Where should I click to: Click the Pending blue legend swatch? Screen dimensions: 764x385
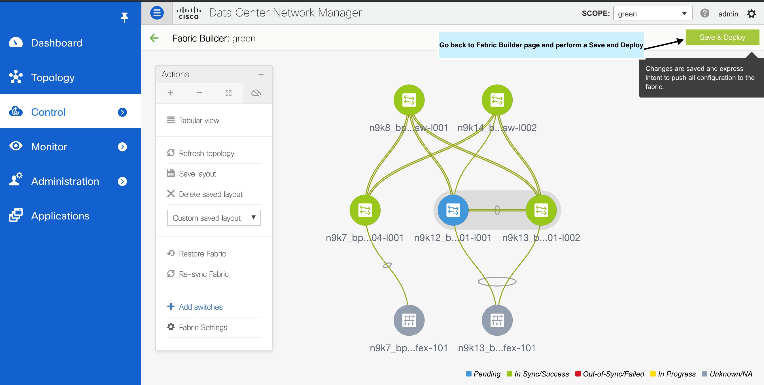pyautogui.click(x=469, y=373)
